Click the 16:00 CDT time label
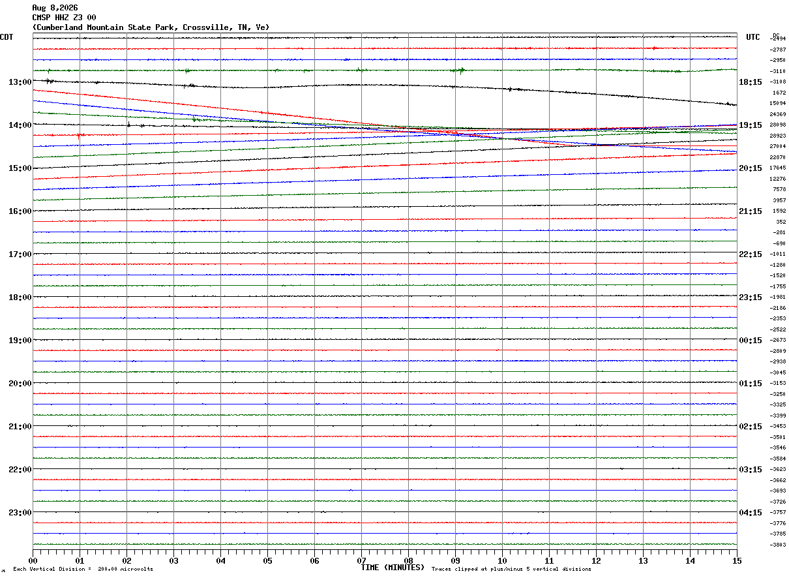 point(20,211)
